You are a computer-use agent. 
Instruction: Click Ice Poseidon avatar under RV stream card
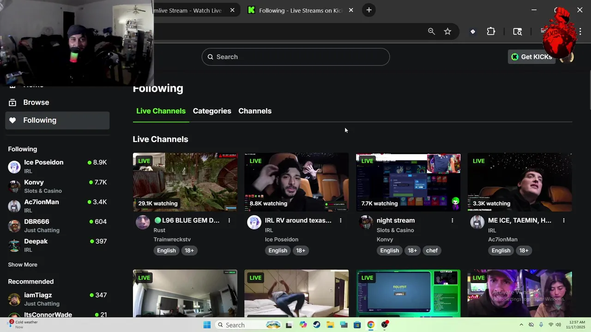(x=254, y=222)
